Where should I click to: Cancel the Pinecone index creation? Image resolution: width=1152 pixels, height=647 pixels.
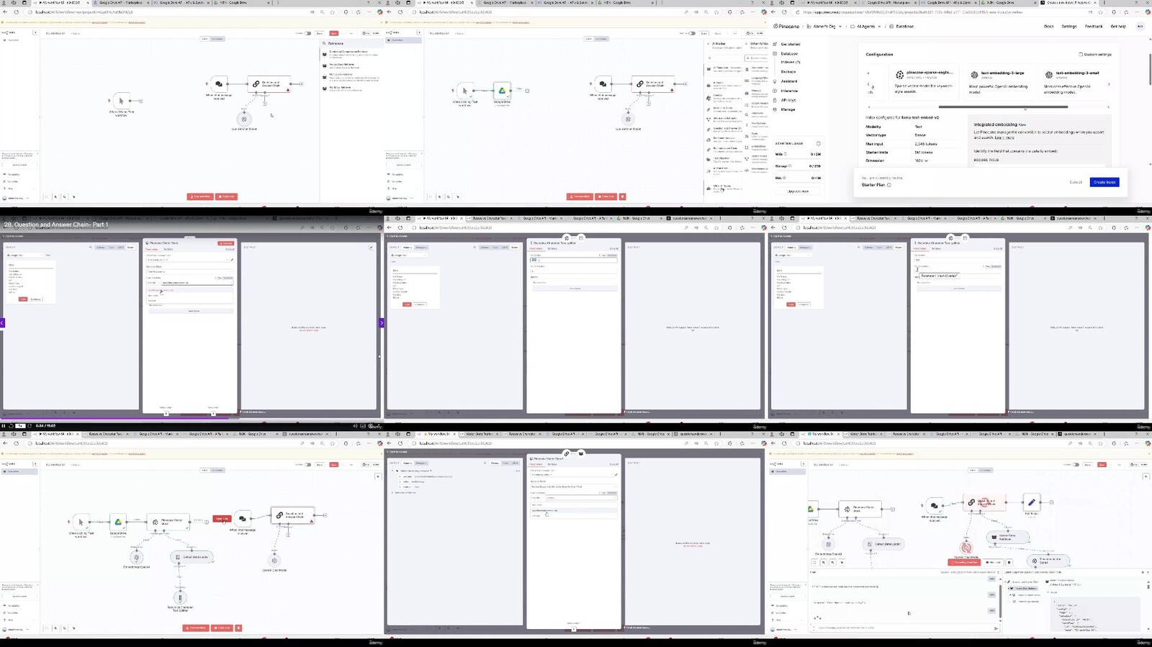[x=1076, y=182]
